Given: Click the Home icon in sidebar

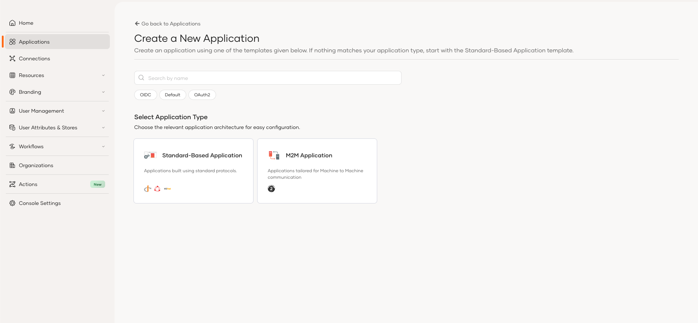Looking at the screenshot, I should pos(12,23).
